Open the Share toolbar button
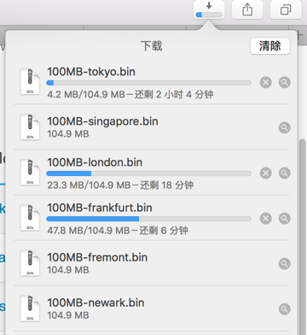Viewport: 307px width, 335px height. point(247,9)
